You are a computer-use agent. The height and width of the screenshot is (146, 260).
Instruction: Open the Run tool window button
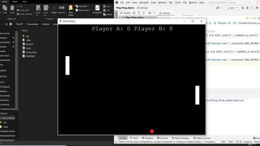pyautogui.click(x=123, y=138)
